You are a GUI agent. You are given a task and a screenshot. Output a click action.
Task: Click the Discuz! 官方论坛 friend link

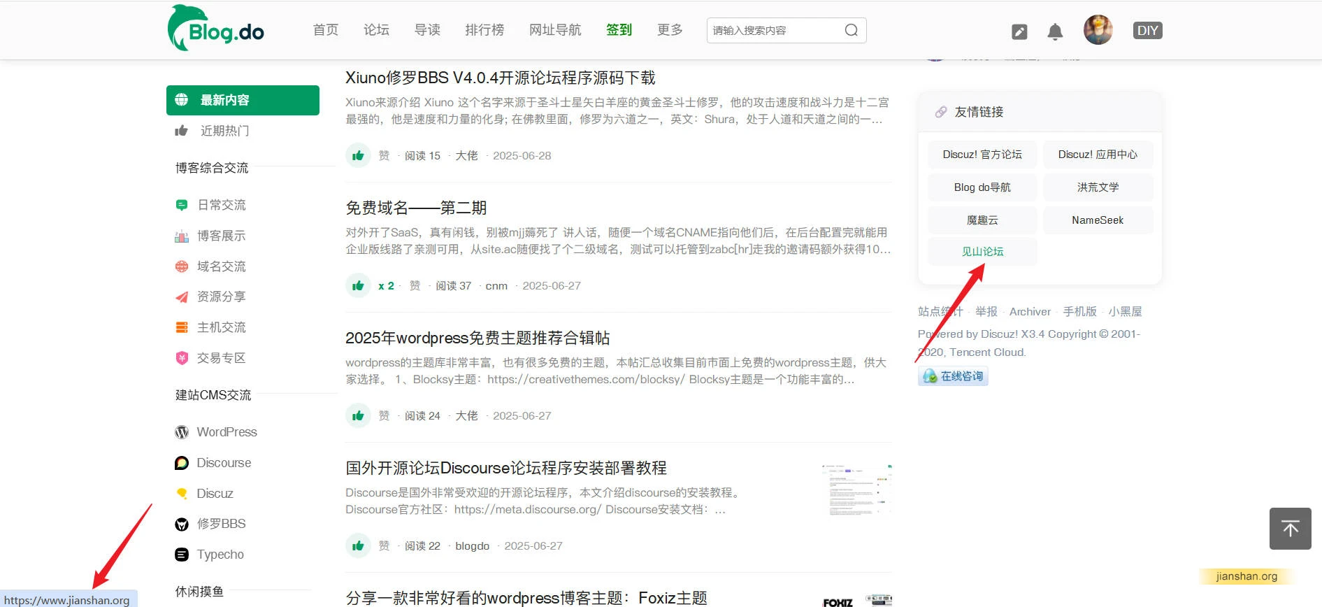coord(982,155)
